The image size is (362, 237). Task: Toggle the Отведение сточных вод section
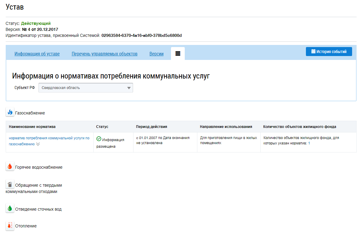(38, 209)
